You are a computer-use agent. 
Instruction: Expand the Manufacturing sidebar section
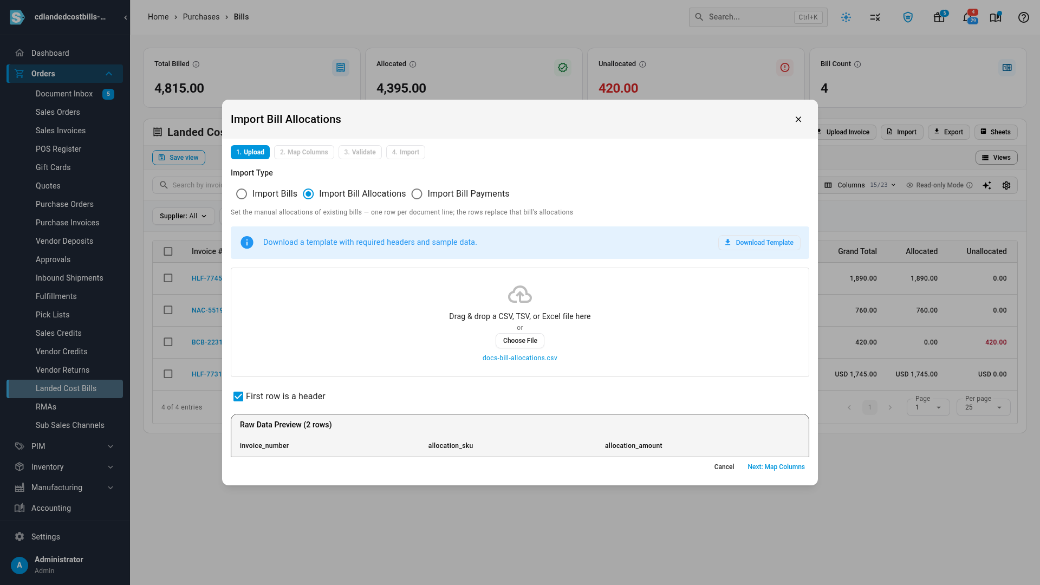click(x=110, y=487)
